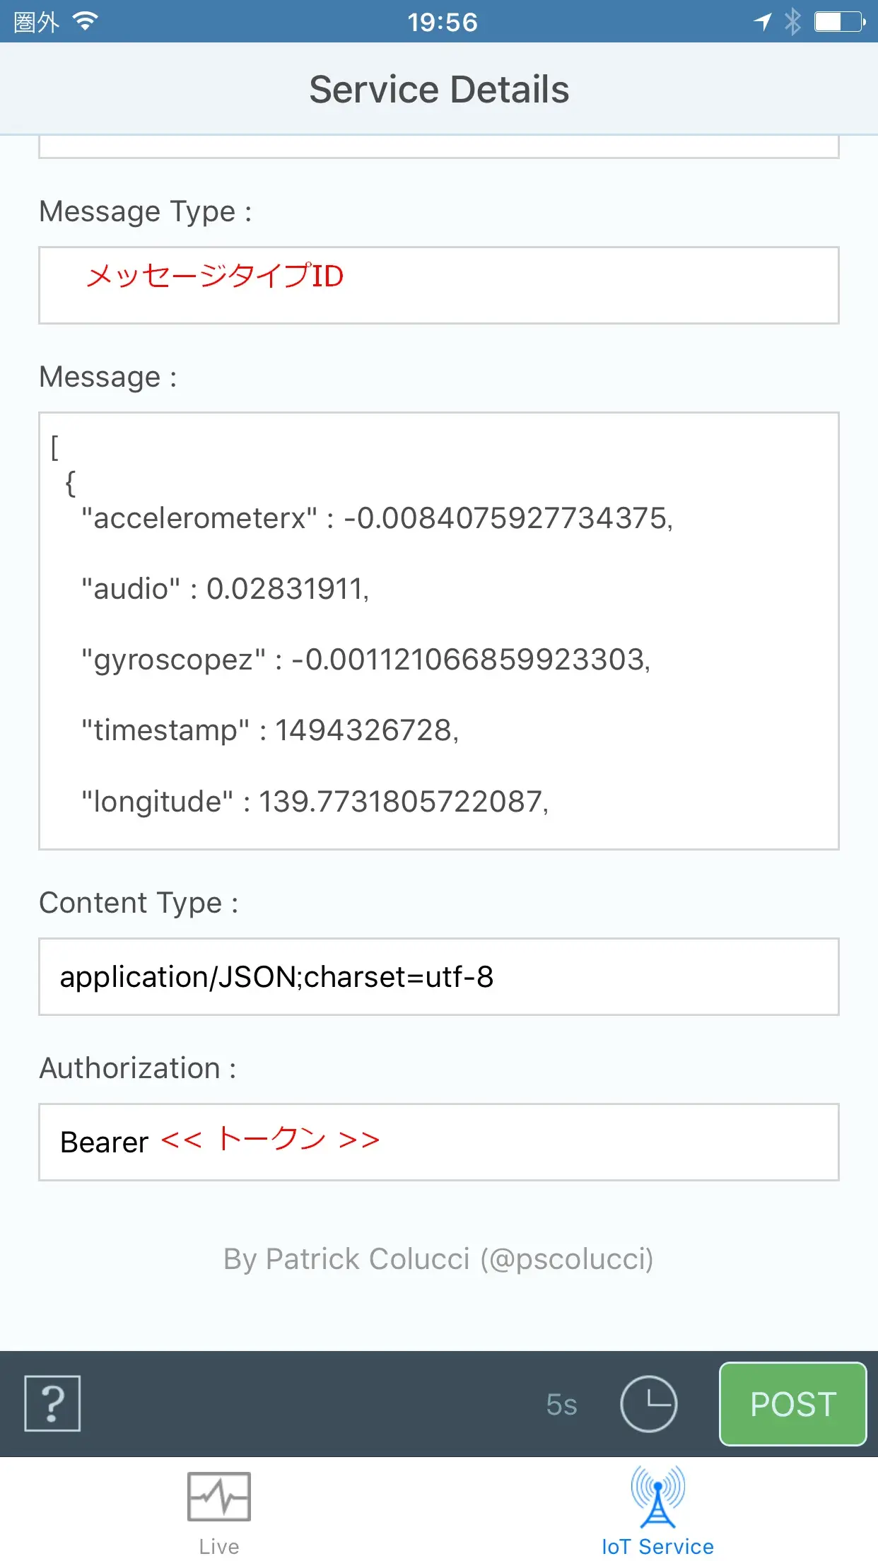
Task: Tap the 19:56 status bar clock
Action: [x=443, y=22]
